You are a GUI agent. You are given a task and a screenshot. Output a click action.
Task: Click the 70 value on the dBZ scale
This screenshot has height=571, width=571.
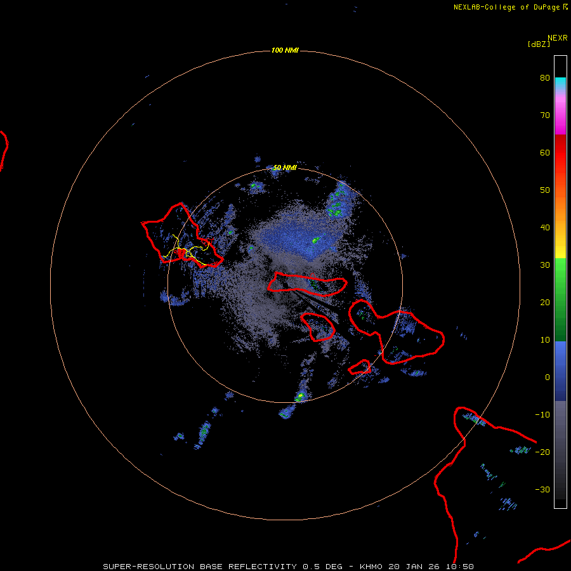click(x=545, y=115)
